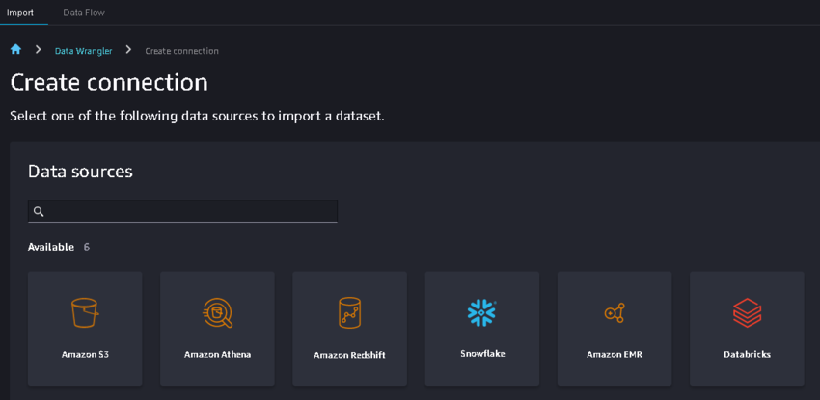Select the Amazon EMR icon
The height and width of the screenshot is (400, 820).
coord(615,313)
